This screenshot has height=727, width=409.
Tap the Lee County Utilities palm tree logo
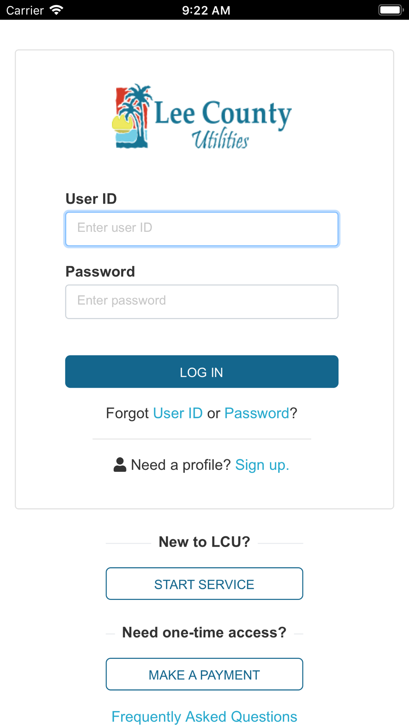pyautogui.click(x=131, y=117)
